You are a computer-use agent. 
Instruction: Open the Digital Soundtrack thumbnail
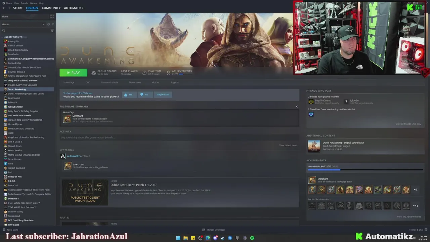314,146
